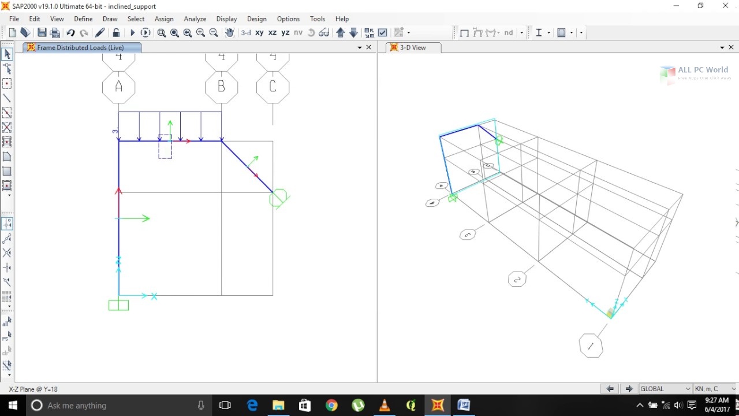739x416 pixels.
Task: Select the Pan hand tool
Action: coord(229,33)
